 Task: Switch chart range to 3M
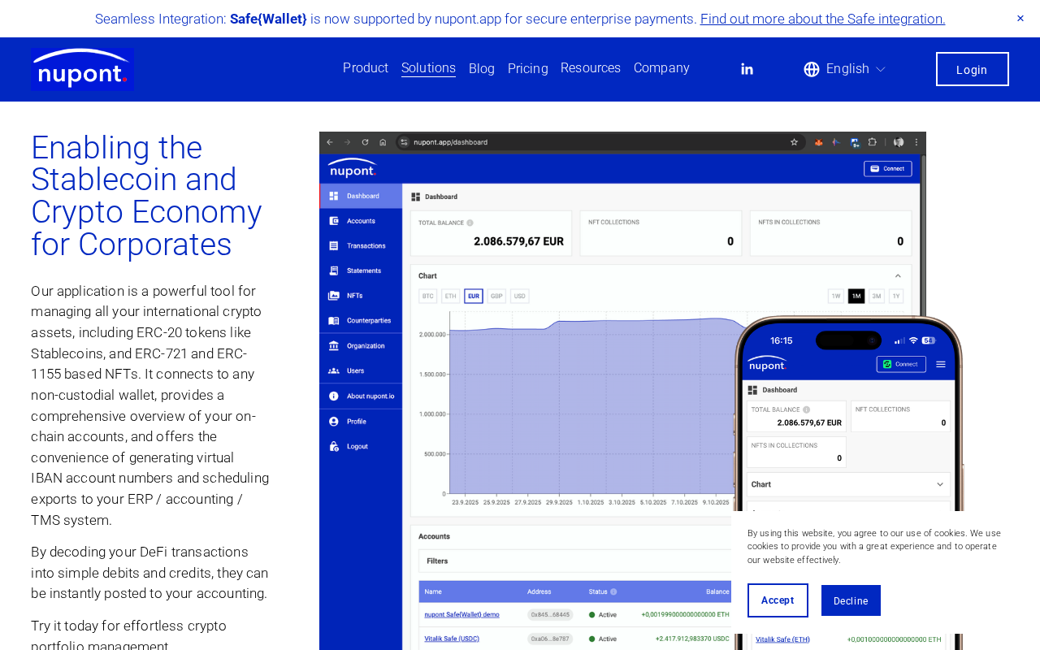pos(877,296)
